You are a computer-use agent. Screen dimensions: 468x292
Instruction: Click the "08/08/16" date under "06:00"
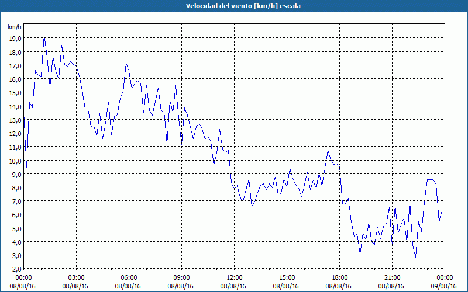pyautogui.click(x=128, y=286)
